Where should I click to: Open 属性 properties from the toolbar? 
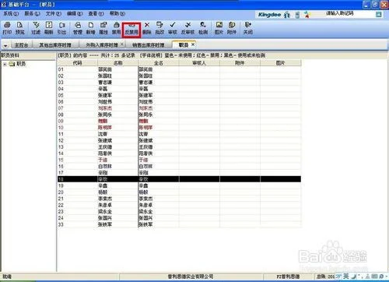tap(103, 28)
